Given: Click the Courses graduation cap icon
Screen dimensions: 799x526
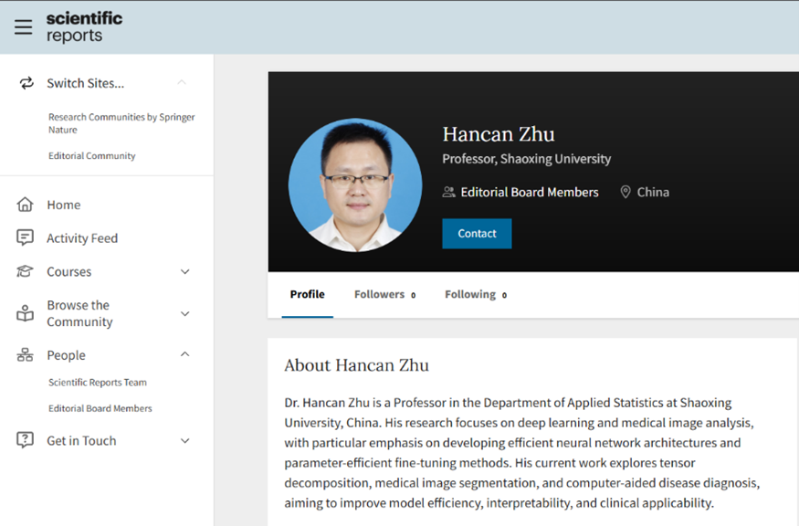Looking at the screenshot, I should click(26, 272).
